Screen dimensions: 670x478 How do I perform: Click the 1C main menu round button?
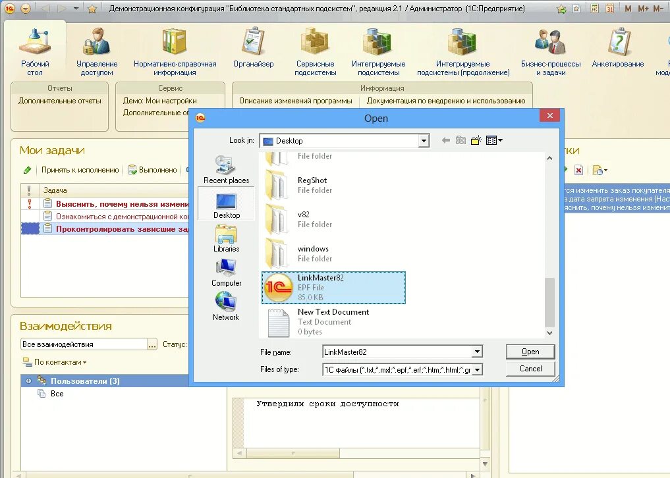9,8
